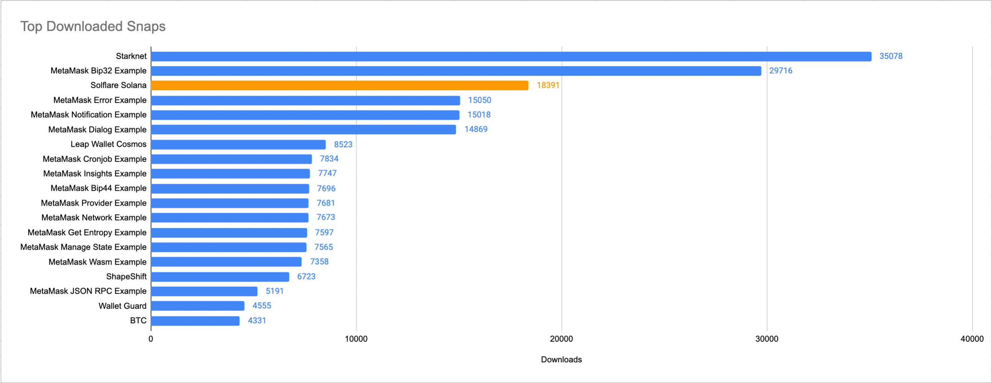Click the "MetaMask Provider Example" label

click(x=94, y=203)
